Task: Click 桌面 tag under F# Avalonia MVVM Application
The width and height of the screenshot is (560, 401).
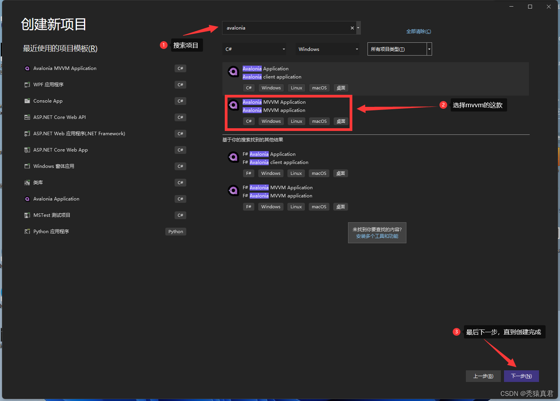Action: [341, 207]
